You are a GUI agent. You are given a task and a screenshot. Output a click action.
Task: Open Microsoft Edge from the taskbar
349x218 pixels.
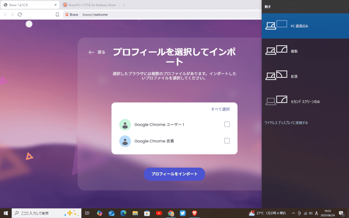(123, 213)
